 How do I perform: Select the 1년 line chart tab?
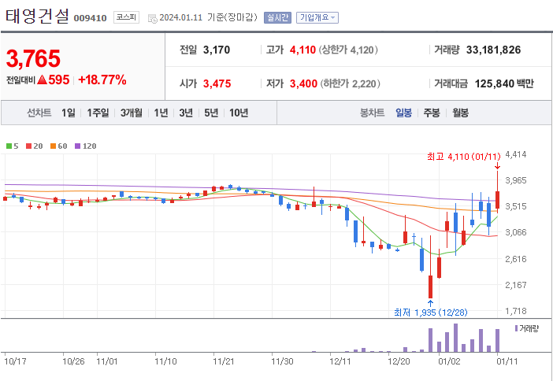[x=161, y=113]
